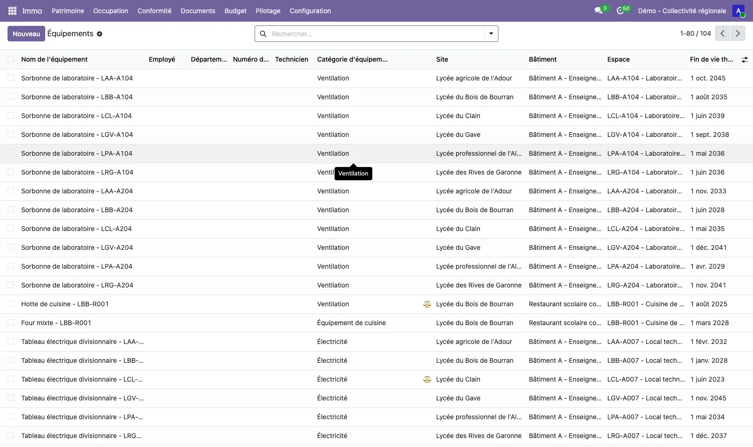This screenshot has height=447, width=753.
Task: Open the Configuration menu
Action: tap(310, 11)
